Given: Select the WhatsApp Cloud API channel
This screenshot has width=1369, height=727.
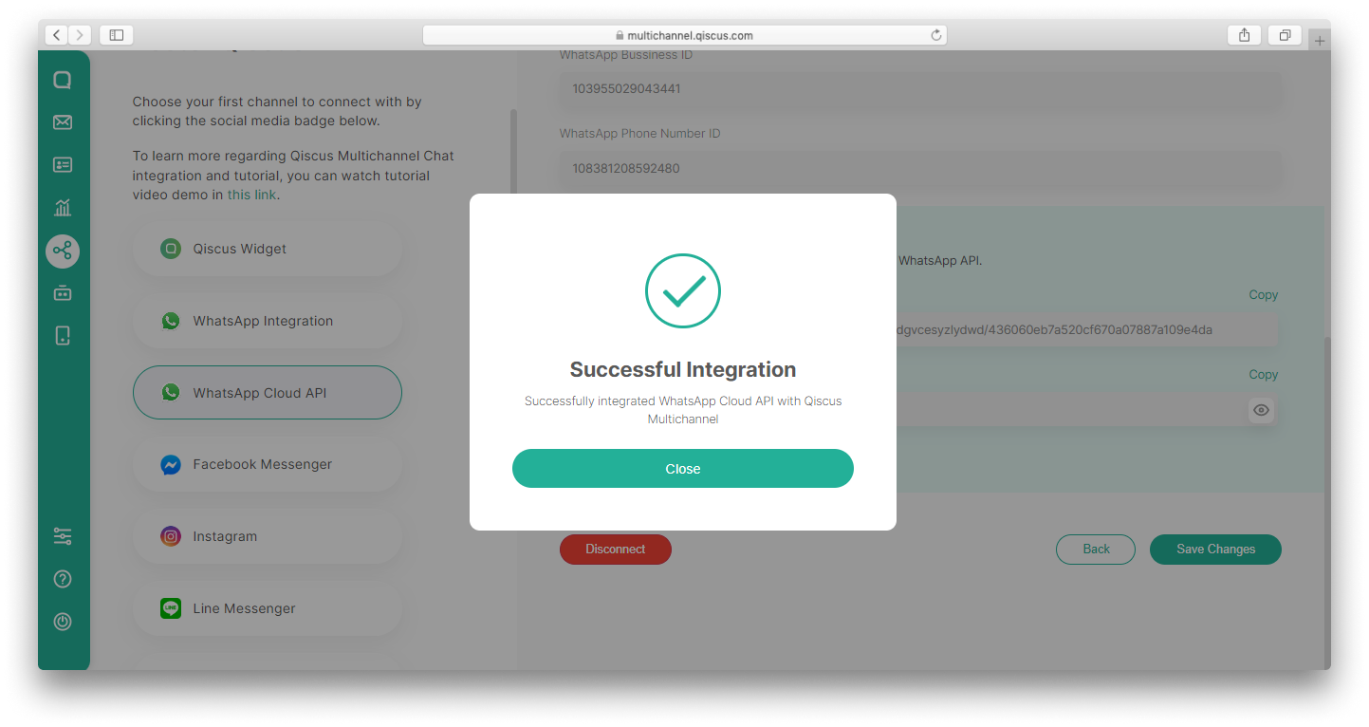Looking at the screenshot, I should click(268, 392).
